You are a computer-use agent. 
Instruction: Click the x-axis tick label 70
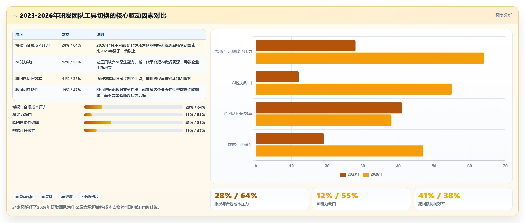pos(505,166)
